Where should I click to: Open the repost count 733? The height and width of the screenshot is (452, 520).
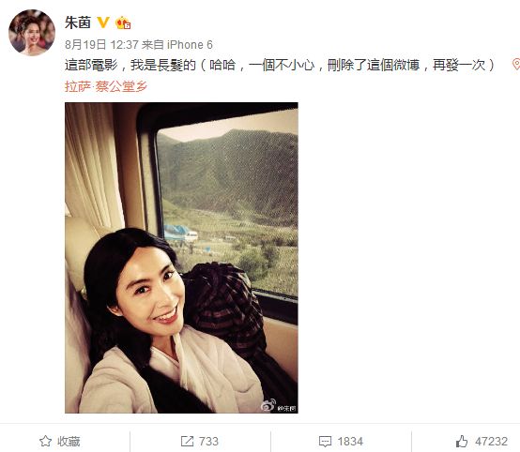coord(208,441)
